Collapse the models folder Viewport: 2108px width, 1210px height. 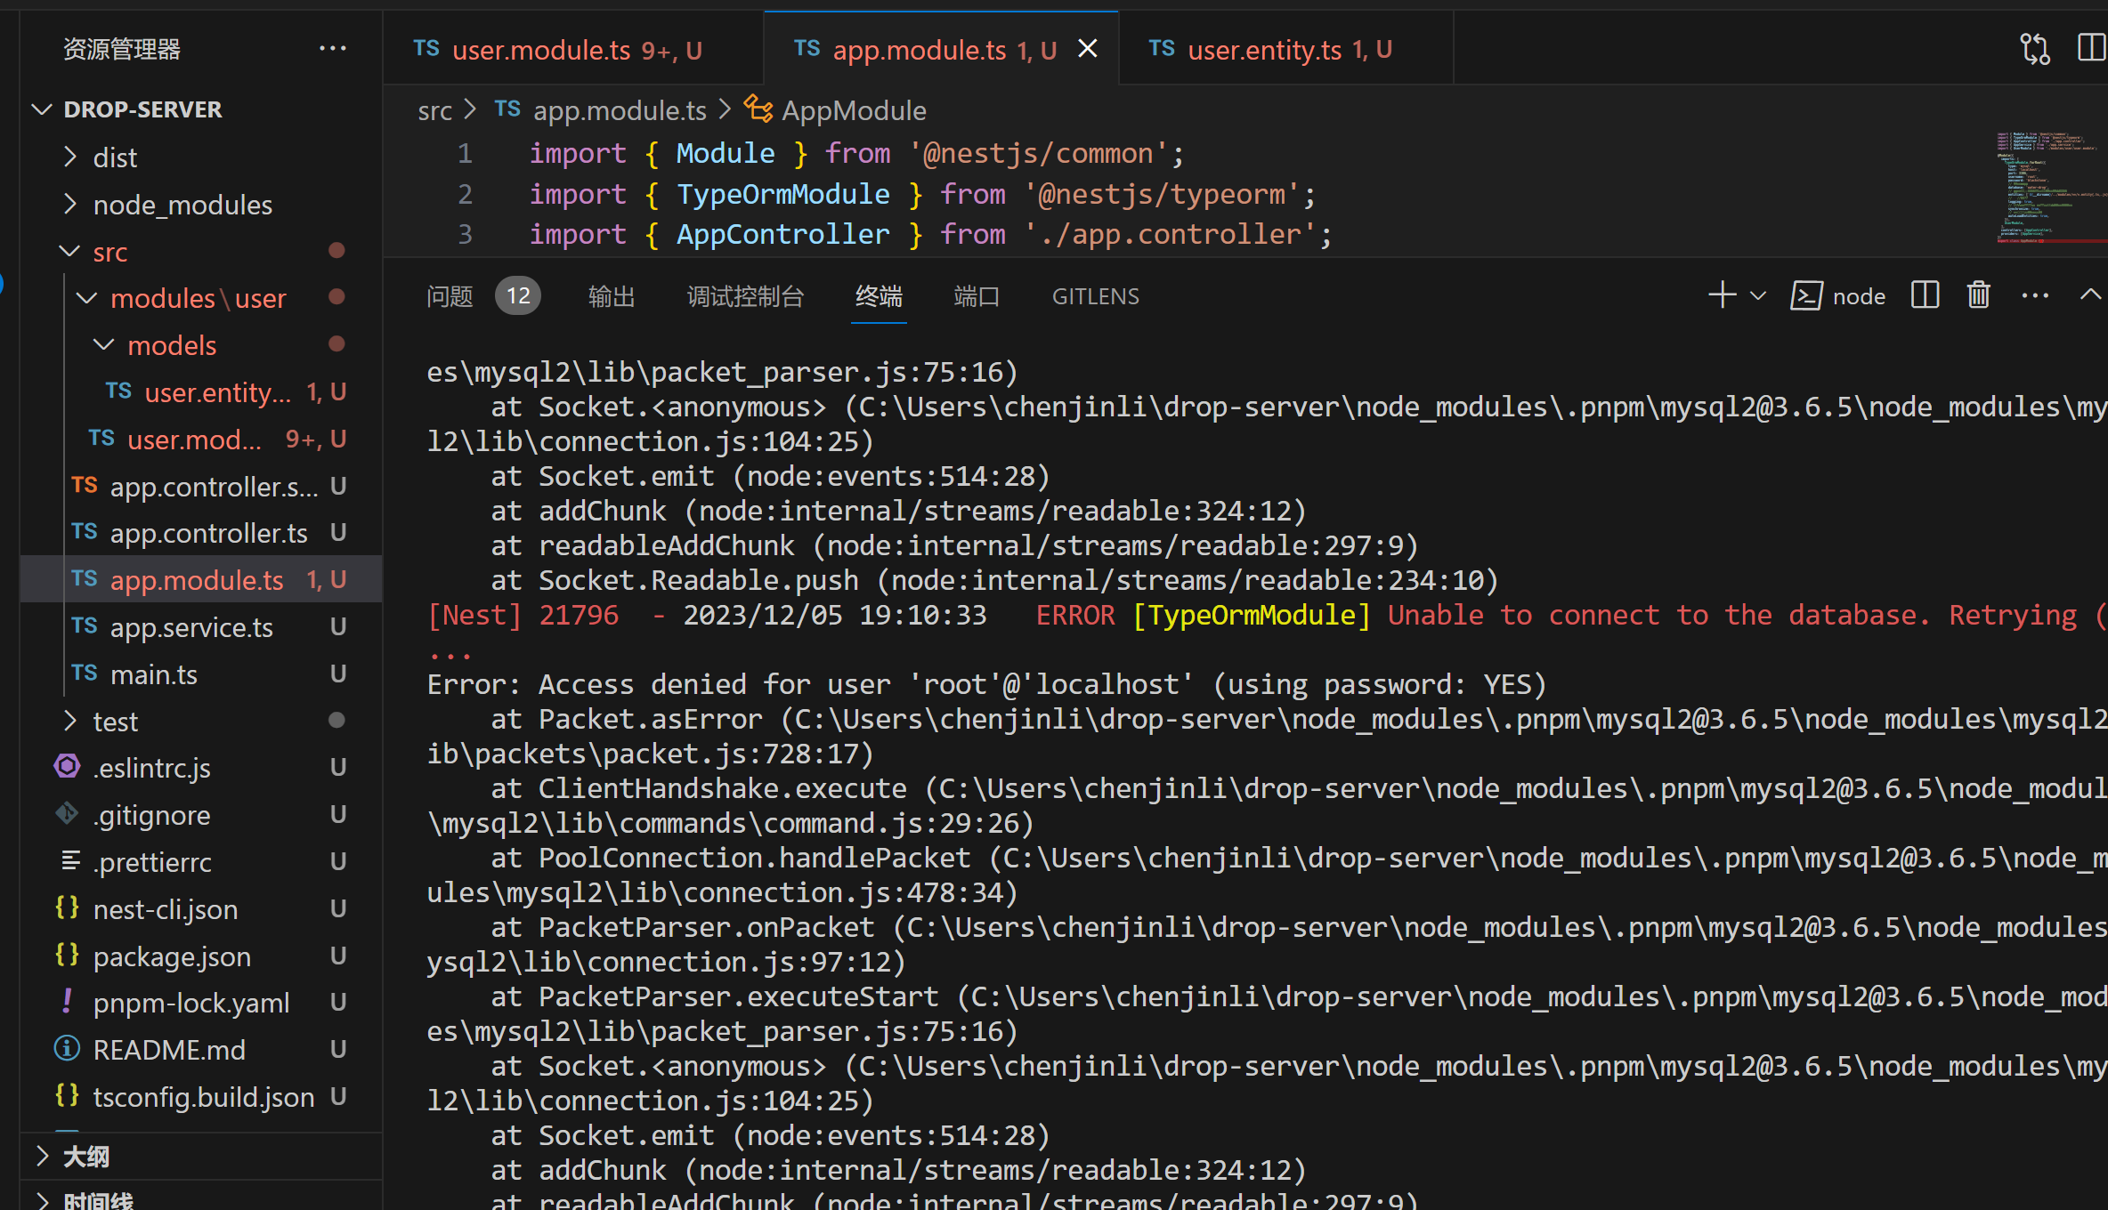(x=201, y=345)
